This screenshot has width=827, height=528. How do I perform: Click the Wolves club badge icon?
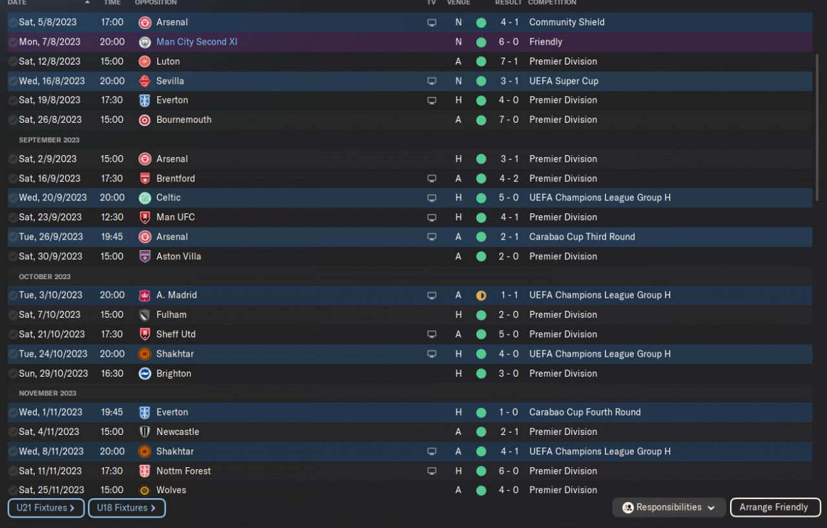point(145,491)
